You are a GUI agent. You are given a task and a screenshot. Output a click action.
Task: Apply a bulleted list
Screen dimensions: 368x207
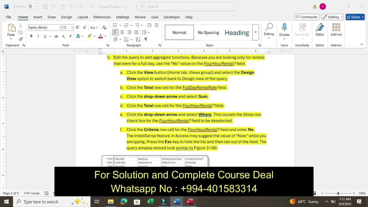pos(115,25)
